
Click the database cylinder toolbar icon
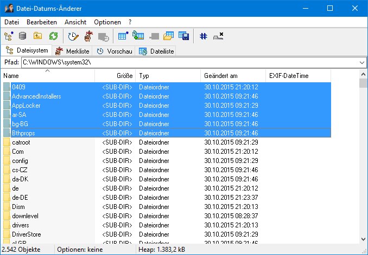click(23, 36)
